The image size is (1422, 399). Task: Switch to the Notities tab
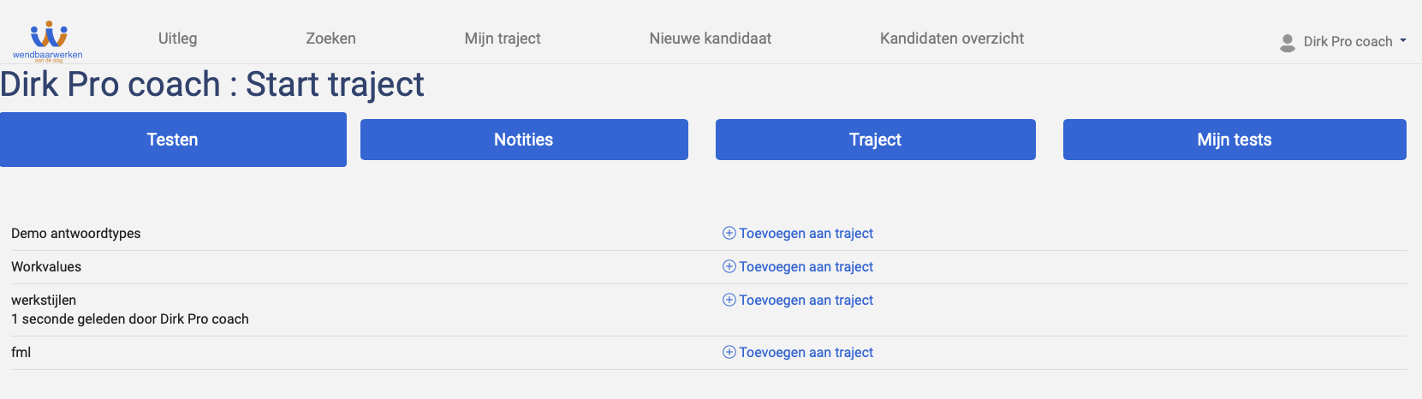tap(524, 140)
